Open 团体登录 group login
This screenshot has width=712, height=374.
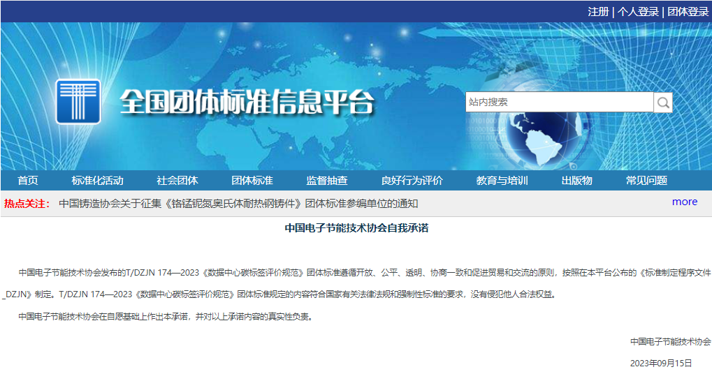click(688, 11)
